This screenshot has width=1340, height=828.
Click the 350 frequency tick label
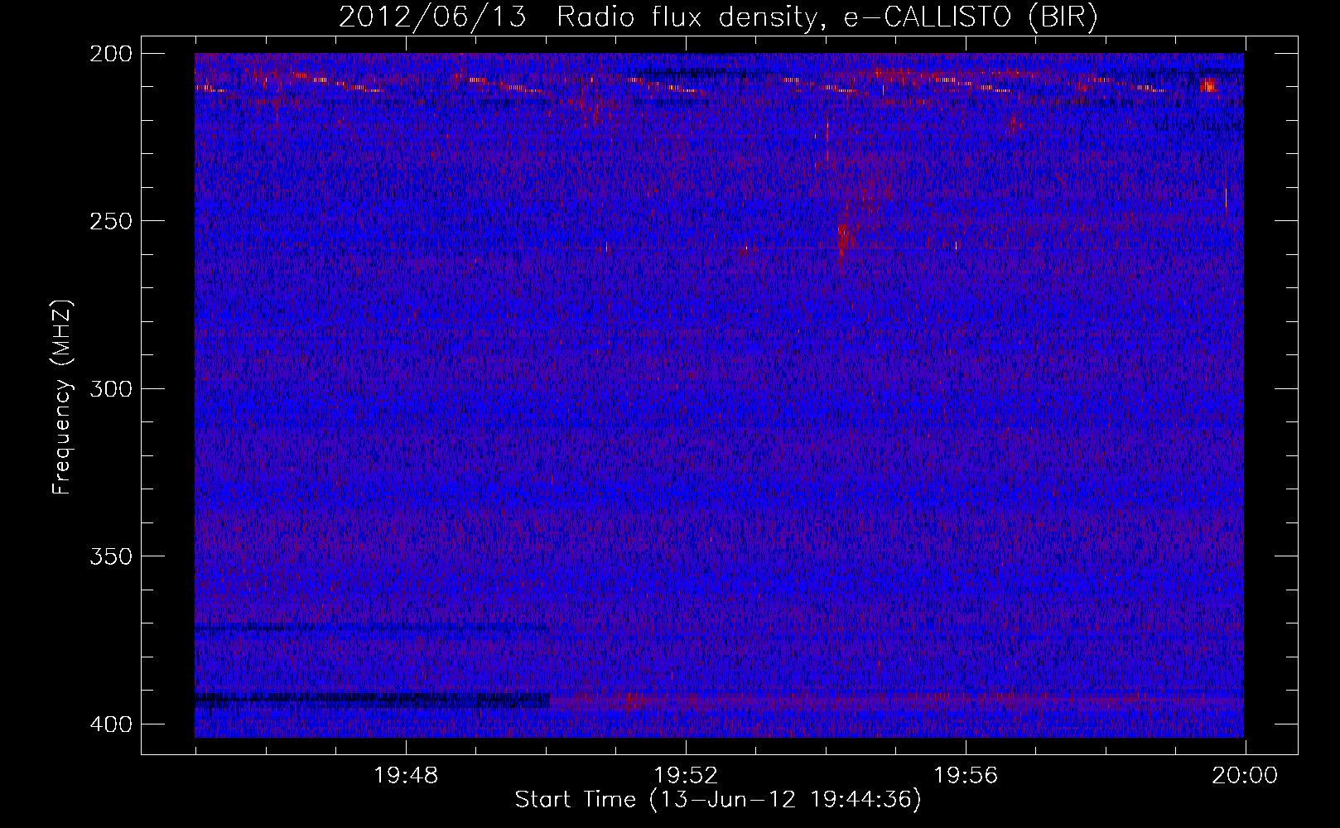click(x=111, y=556)
